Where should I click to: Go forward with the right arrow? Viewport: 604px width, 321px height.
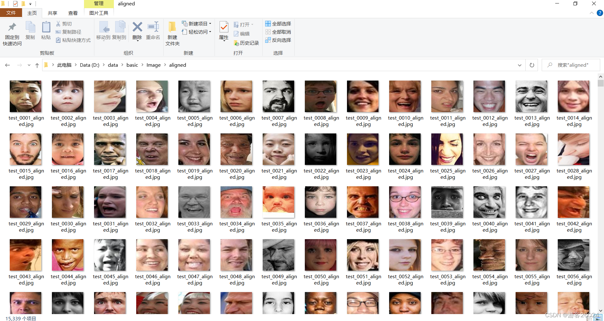click(20, 65)
